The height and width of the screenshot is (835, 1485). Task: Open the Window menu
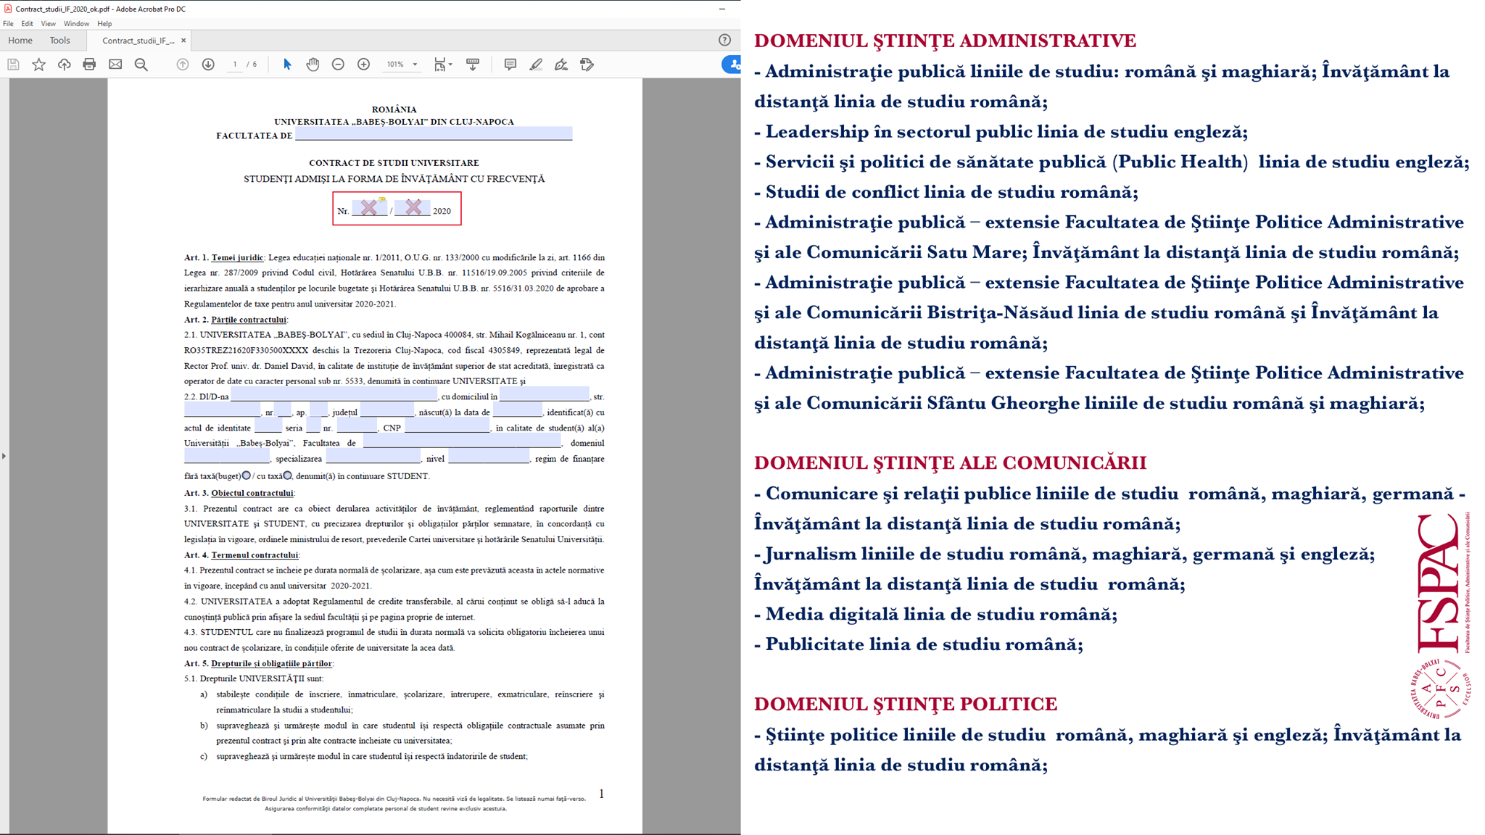(x=76, y=24)
